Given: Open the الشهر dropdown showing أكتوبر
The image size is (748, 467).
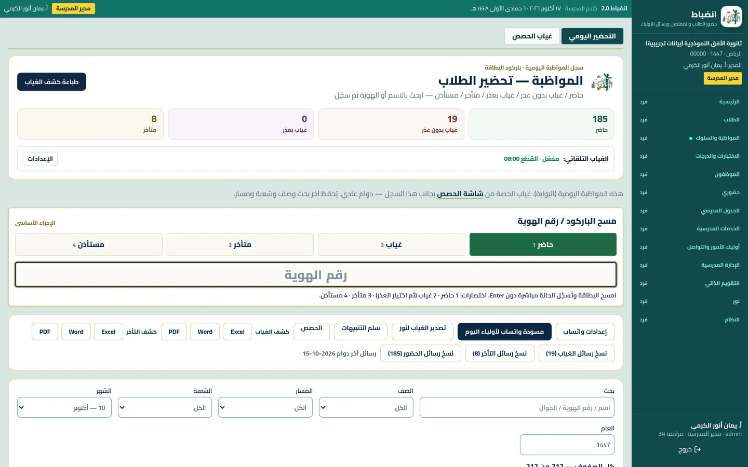Looking at the screenshot, I should (x=64, y=408).
